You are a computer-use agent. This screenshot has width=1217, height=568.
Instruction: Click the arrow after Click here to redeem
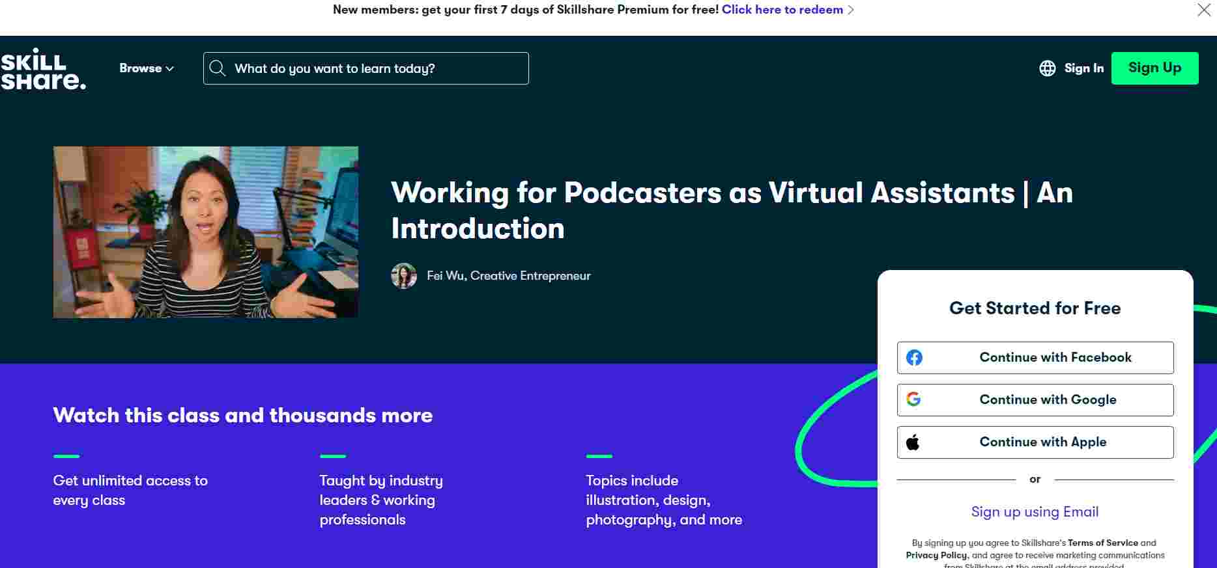(851, 10)
